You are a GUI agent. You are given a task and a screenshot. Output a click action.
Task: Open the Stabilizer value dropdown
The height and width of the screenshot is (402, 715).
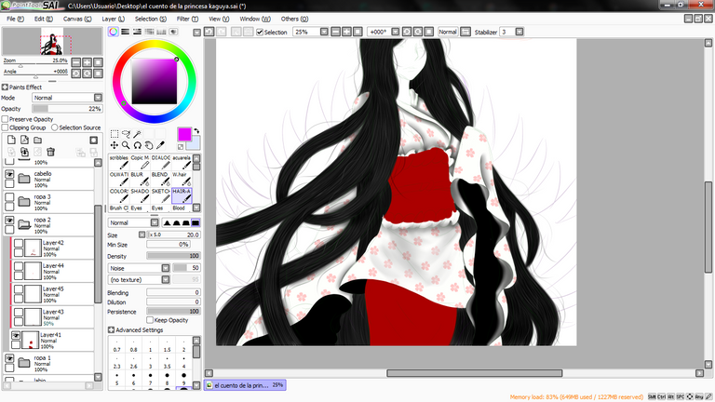click(519, 32)
